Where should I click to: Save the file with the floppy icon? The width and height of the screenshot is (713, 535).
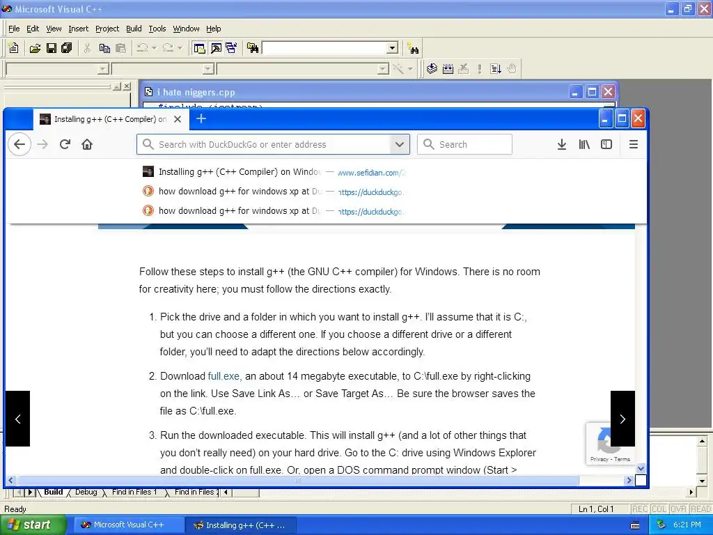(x=52, y=48)
